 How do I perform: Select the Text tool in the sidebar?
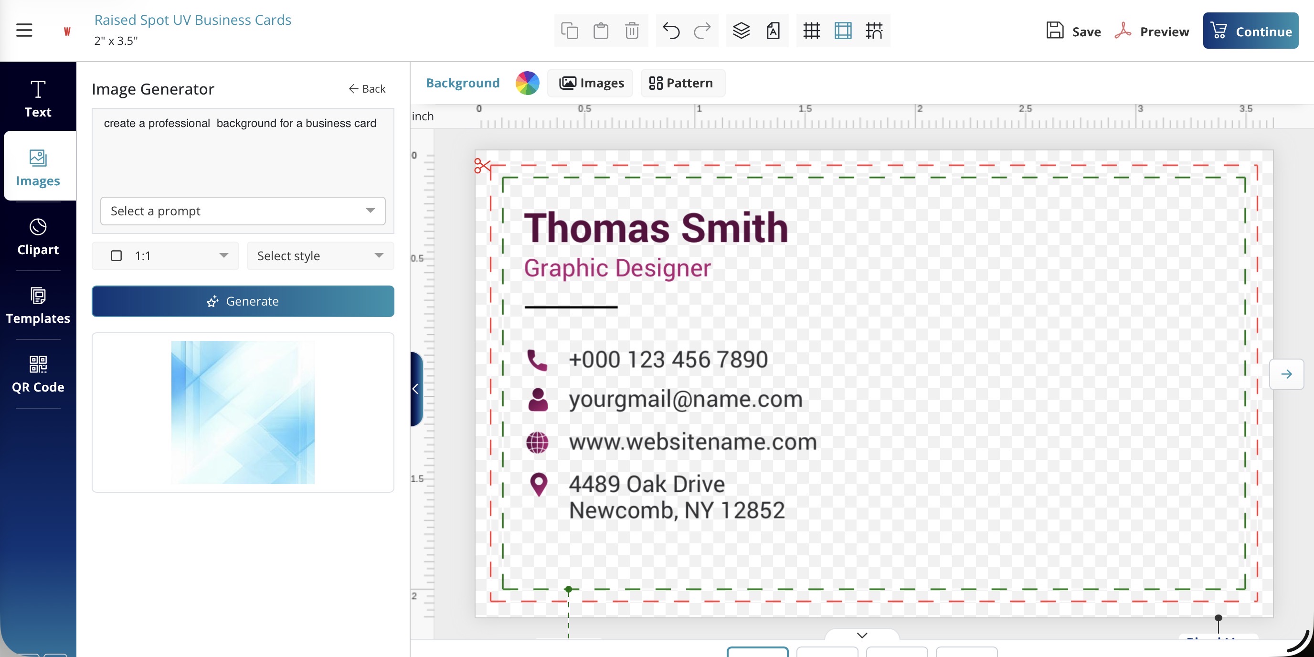tap(38, 98)
